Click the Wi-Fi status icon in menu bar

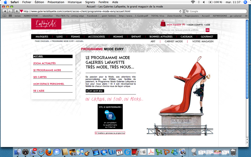click(x=193, y=2)
